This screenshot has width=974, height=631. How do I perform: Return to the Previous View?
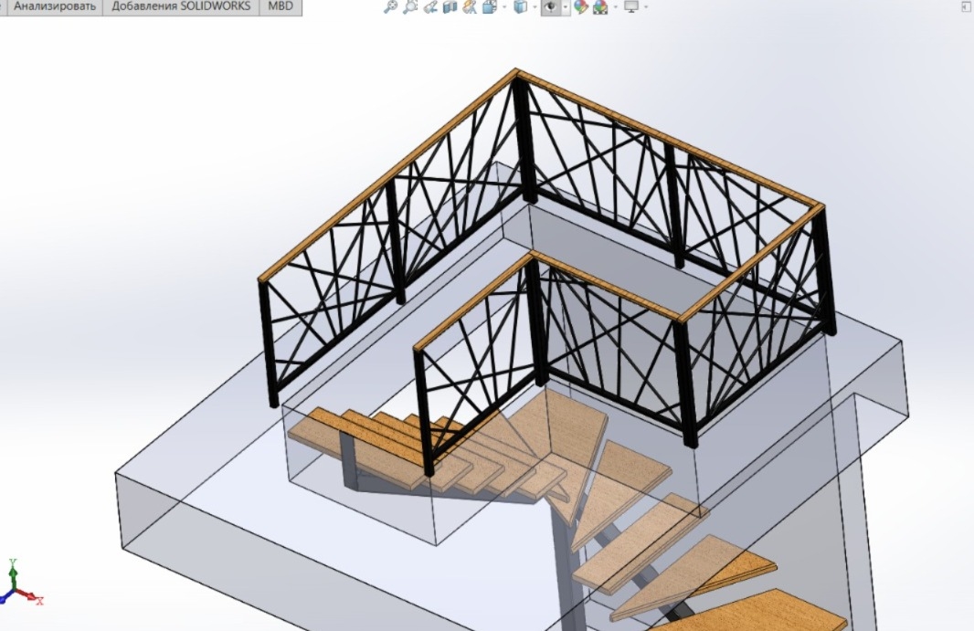pos(430,7)
